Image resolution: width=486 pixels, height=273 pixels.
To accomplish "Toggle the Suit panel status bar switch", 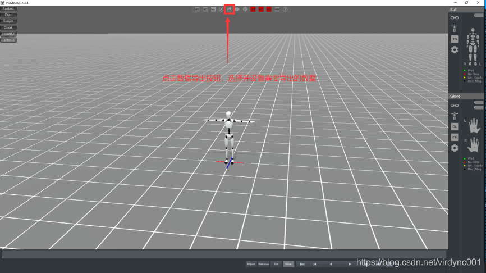I will point(479,16).
